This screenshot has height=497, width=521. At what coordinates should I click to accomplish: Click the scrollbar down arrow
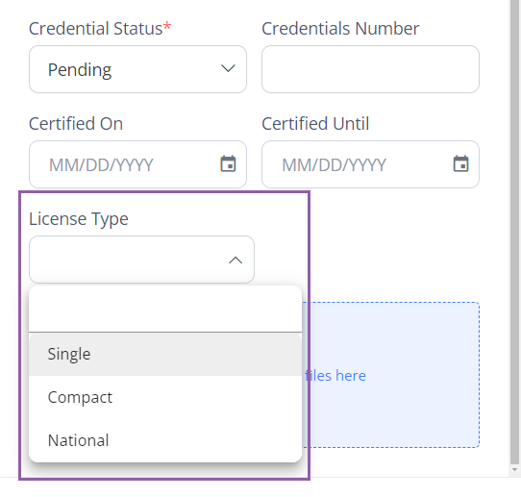coord(514,470)
